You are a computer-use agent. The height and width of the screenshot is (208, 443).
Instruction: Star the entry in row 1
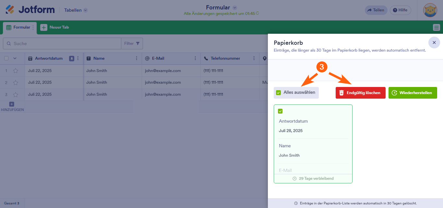(x=16, y=71)
